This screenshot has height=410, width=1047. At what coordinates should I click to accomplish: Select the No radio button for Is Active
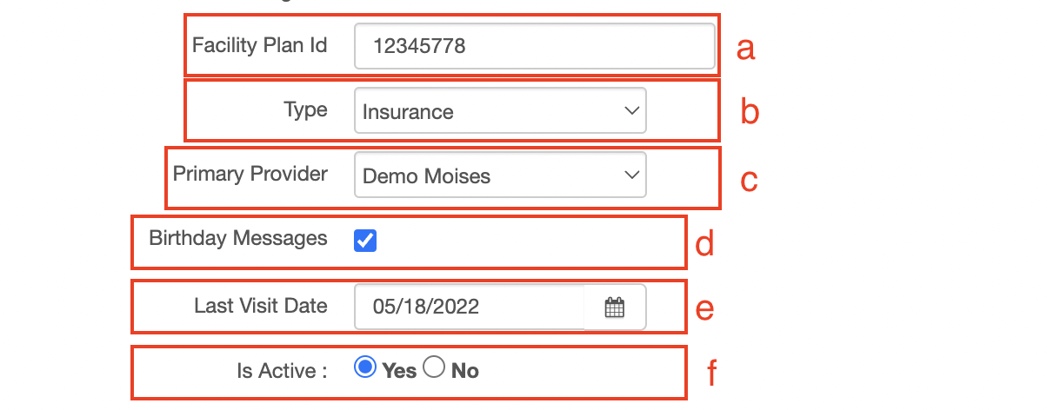[434, 367]
